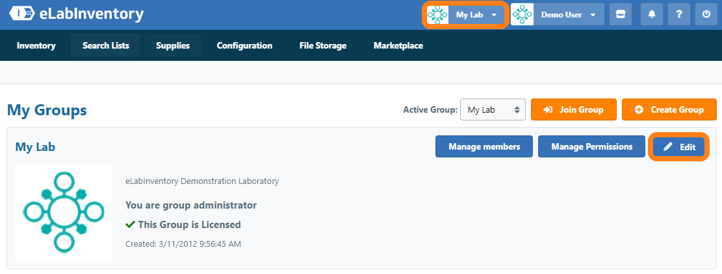The height and width of the screenshot is (274, 722).
Task: Go to the Inventory menu
Action: [x=36, y=46]
